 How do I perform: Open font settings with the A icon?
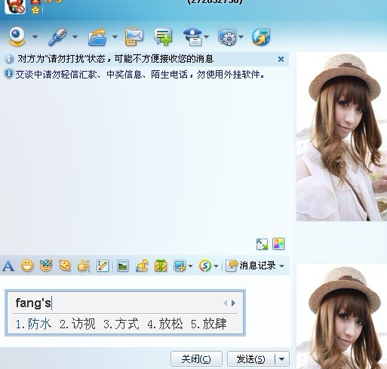pyautogui.click(x=8, y=266)
